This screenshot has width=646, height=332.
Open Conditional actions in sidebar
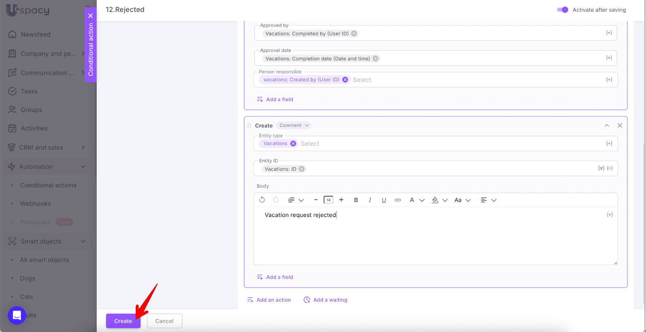point(48,185)
